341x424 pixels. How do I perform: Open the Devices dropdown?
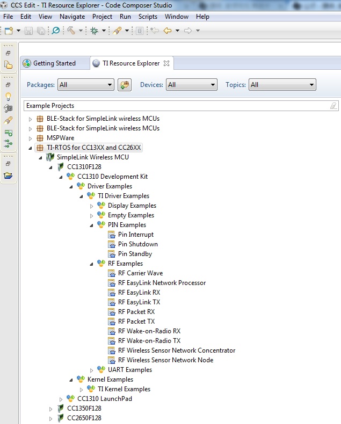tap(191, 85)
